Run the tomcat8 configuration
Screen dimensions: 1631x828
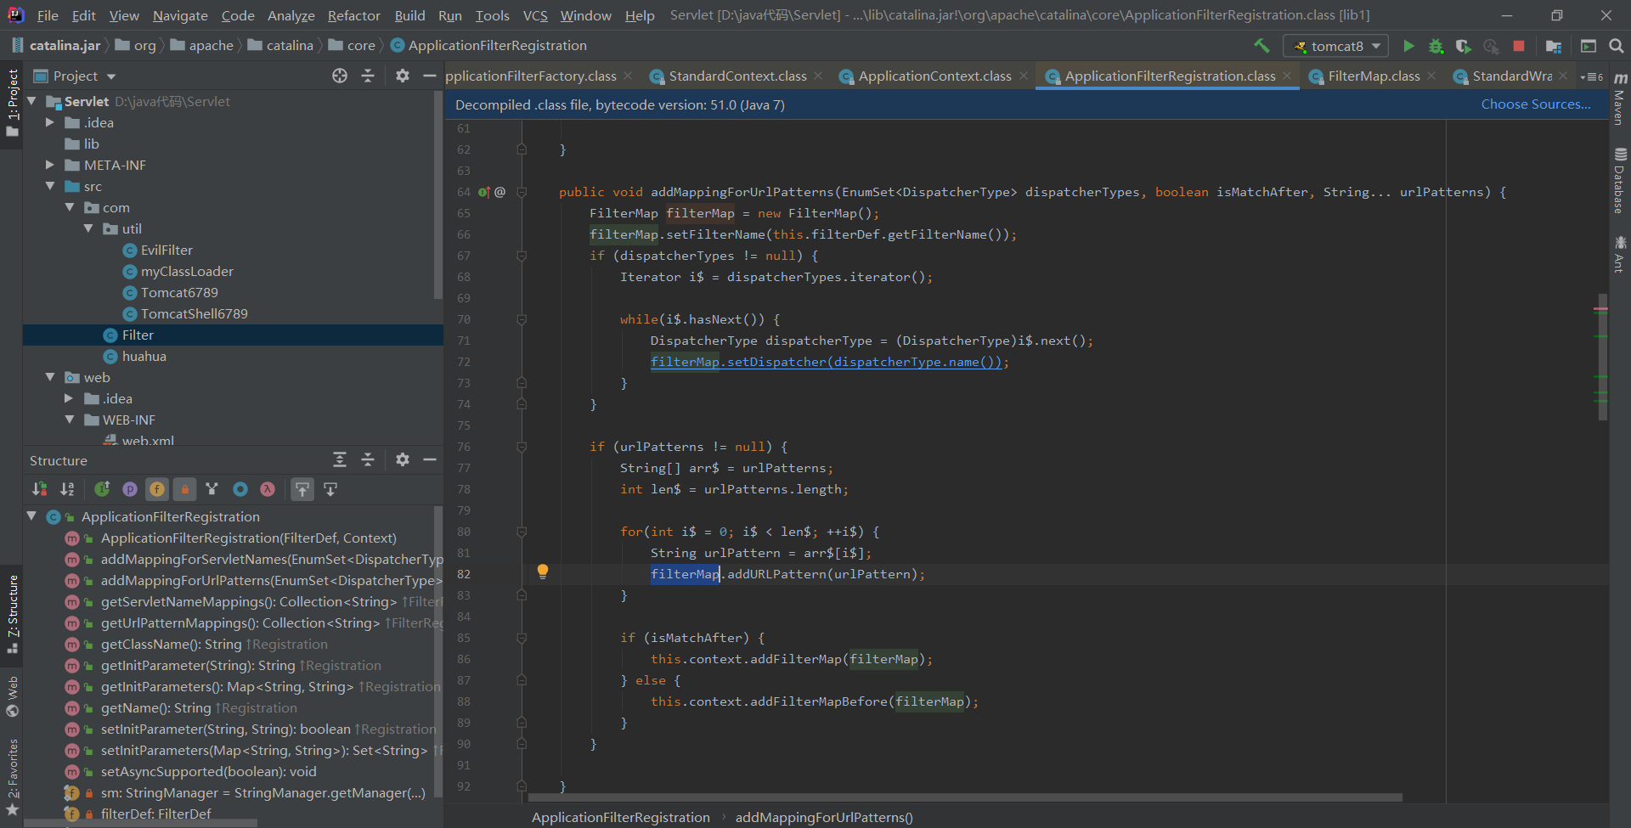coord(1408,46)
